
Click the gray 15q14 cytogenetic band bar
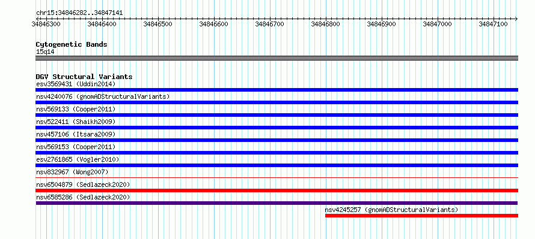[277, 58]
